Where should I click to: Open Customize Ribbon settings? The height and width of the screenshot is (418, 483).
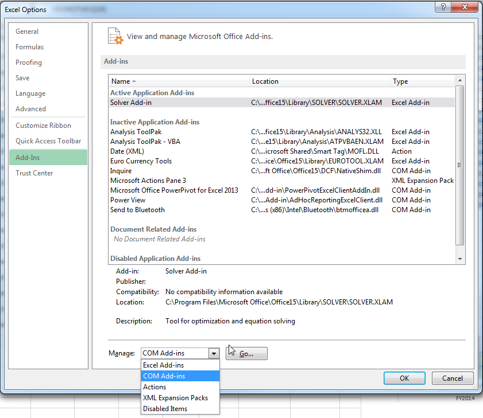click(x=48, y=126)
